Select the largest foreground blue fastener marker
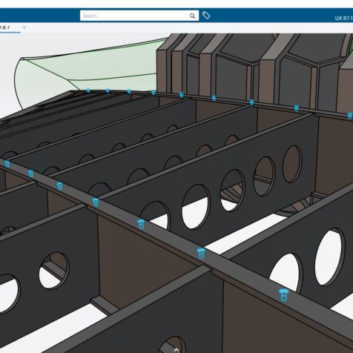Screen dimensions: 353x353 tap(283, 295)
